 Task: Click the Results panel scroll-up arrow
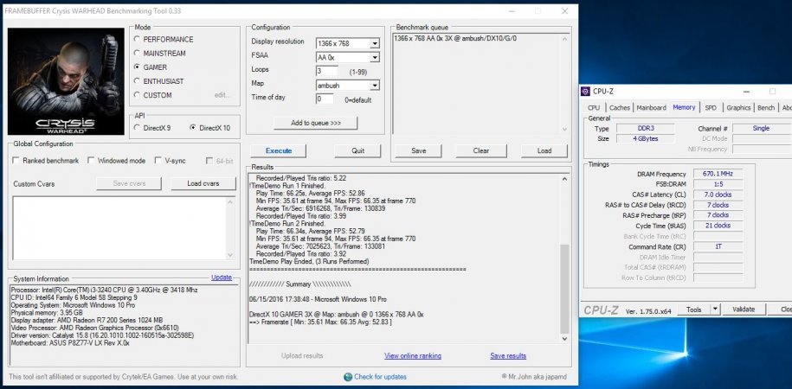pyautogui.click(x=564, y=179)
